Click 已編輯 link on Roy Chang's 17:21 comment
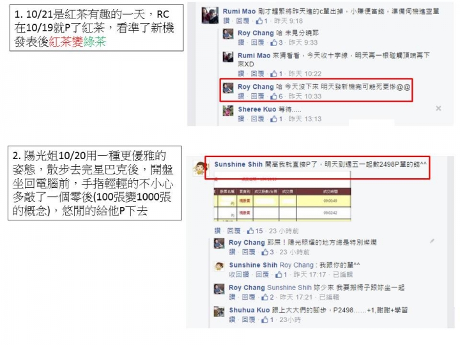Image resolution: width=460 pixels, height=345 pixels. [x=329, y=297]
